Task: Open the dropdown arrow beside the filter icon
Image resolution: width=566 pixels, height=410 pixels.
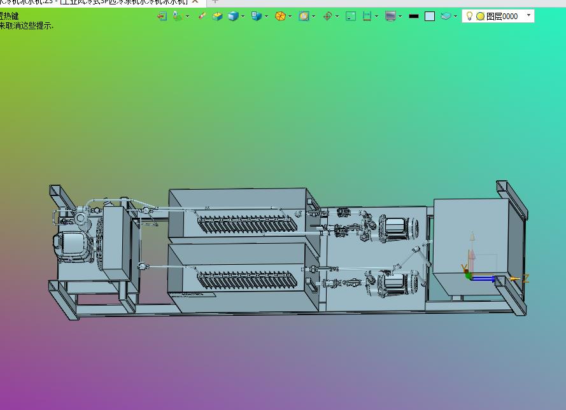Action: [x=187, y=17]
